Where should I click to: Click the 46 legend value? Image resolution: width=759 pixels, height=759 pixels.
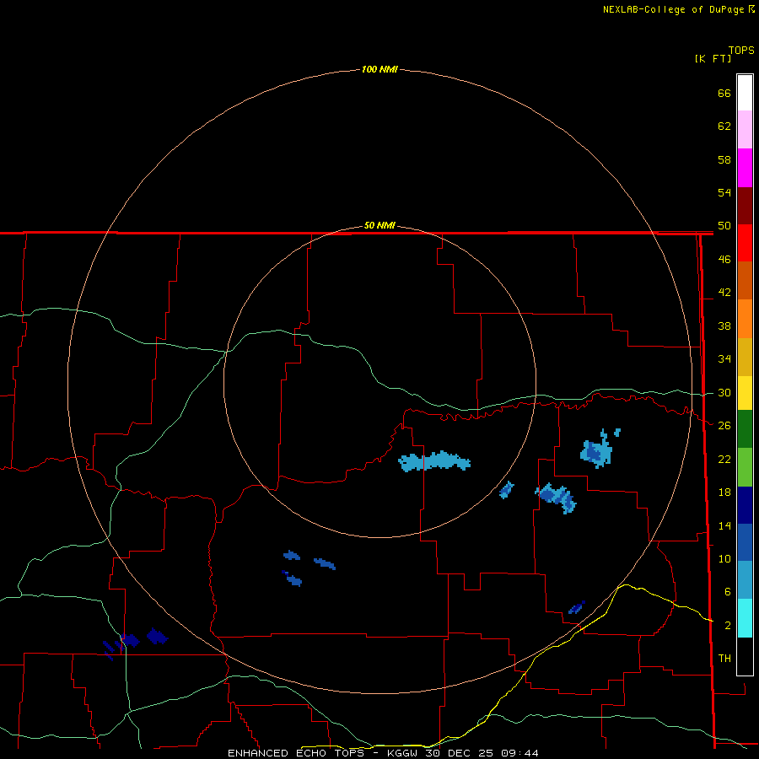724,260
